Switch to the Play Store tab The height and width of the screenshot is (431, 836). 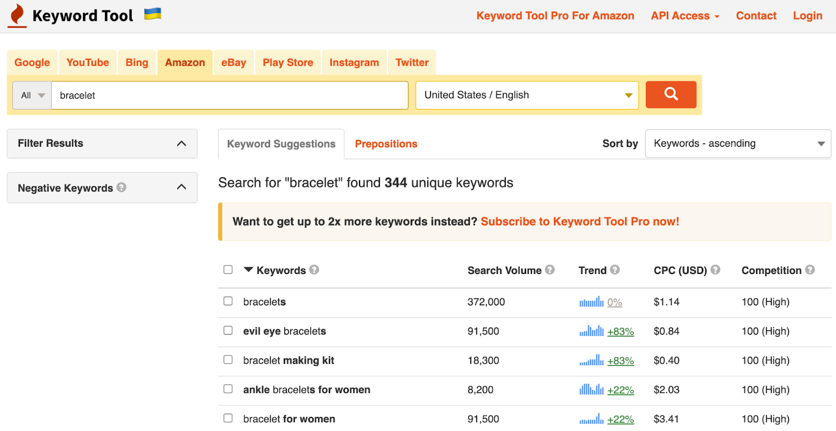click(288, 63)
